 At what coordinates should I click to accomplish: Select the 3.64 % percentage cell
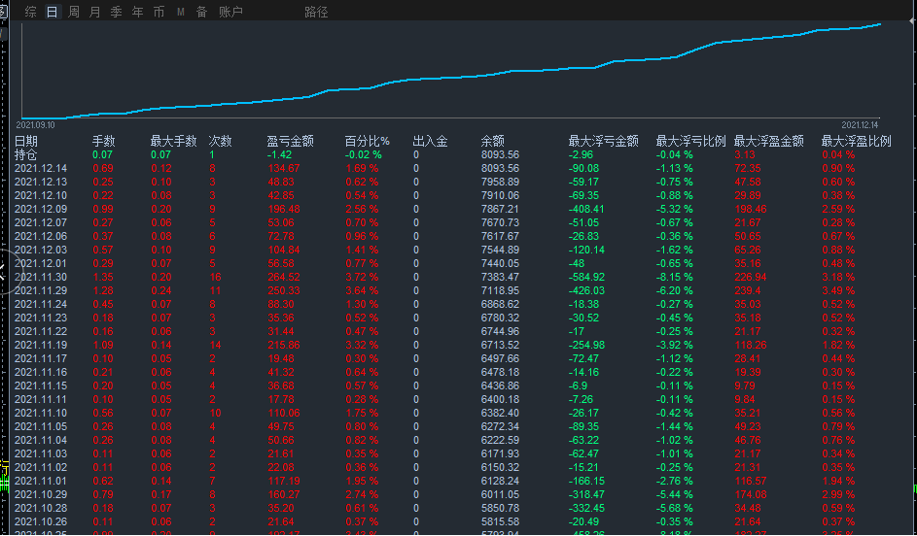pos(362,290)
